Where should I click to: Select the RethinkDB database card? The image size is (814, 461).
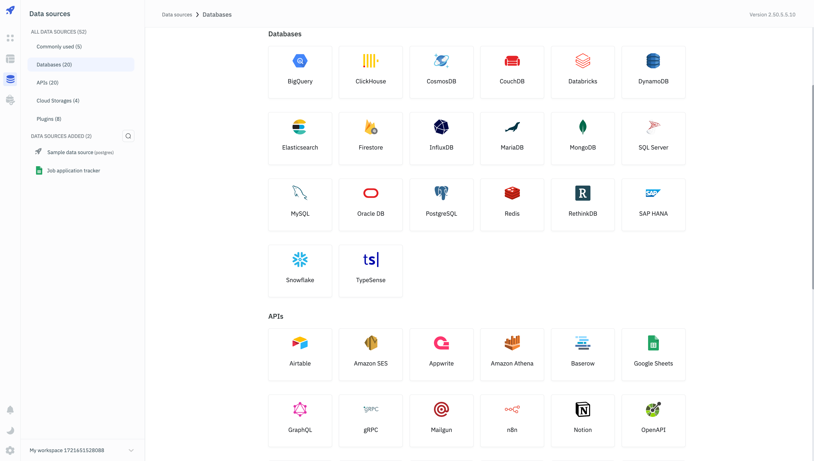tap(583, 205)
